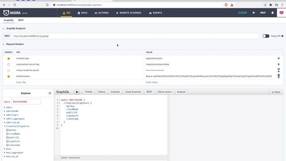This screenshot has width=286, height=161.
Task: Open the Docs panel
Action: [x=276, y=92]
